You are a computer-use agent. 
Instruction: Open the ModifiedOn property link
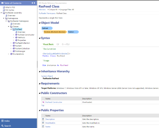[50, 123]
